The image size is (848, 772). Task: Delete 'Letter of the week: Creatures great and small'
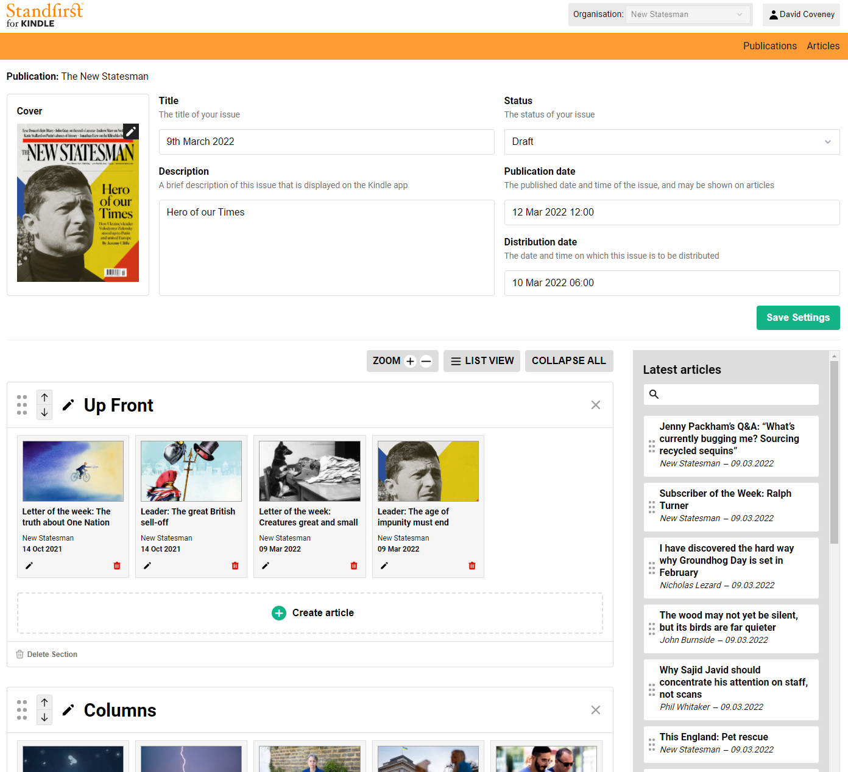(x=354, y=566)
